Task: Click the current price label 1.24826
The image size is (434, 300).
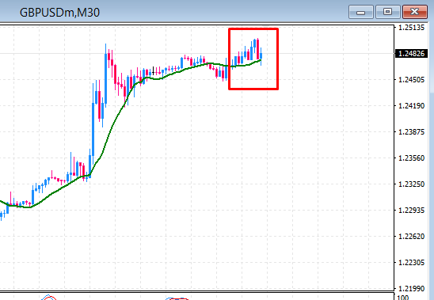Action: point(411,53)
